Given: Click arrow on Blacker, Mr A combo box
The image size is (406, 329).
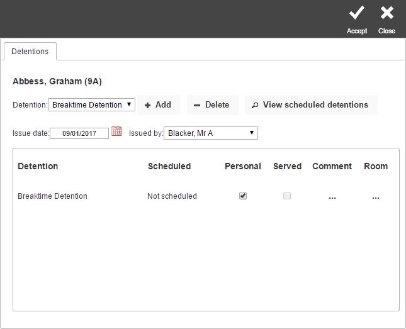Looking at the screenshot, I should pyautogui.click(x=252, y=133).
